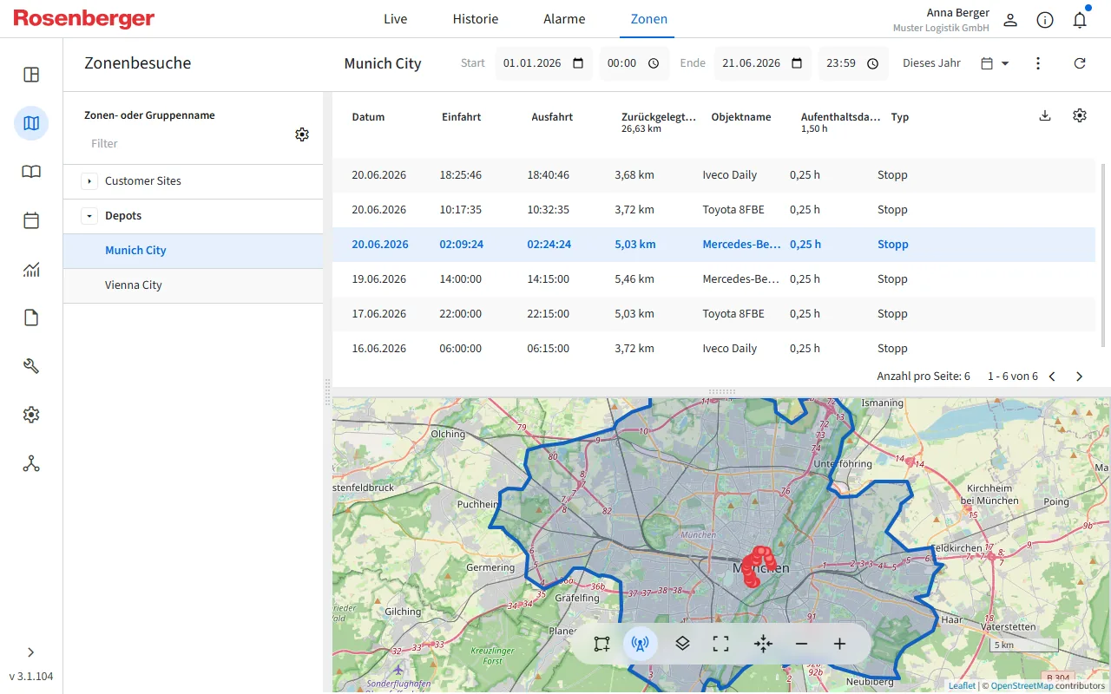Switch to the Historie tab
This screenshot has height=694, width=1111.
[x=476, y=19]
